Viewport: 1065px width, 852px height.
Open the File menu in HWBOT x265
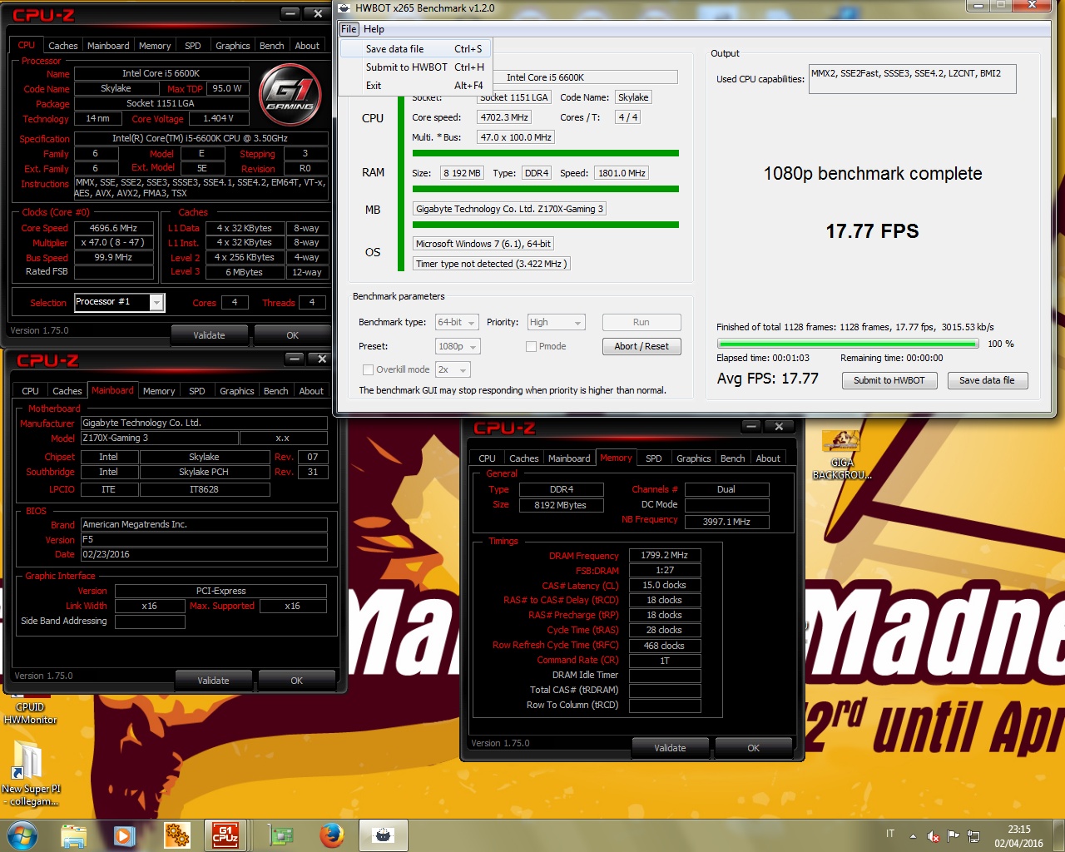pos(349,29)
